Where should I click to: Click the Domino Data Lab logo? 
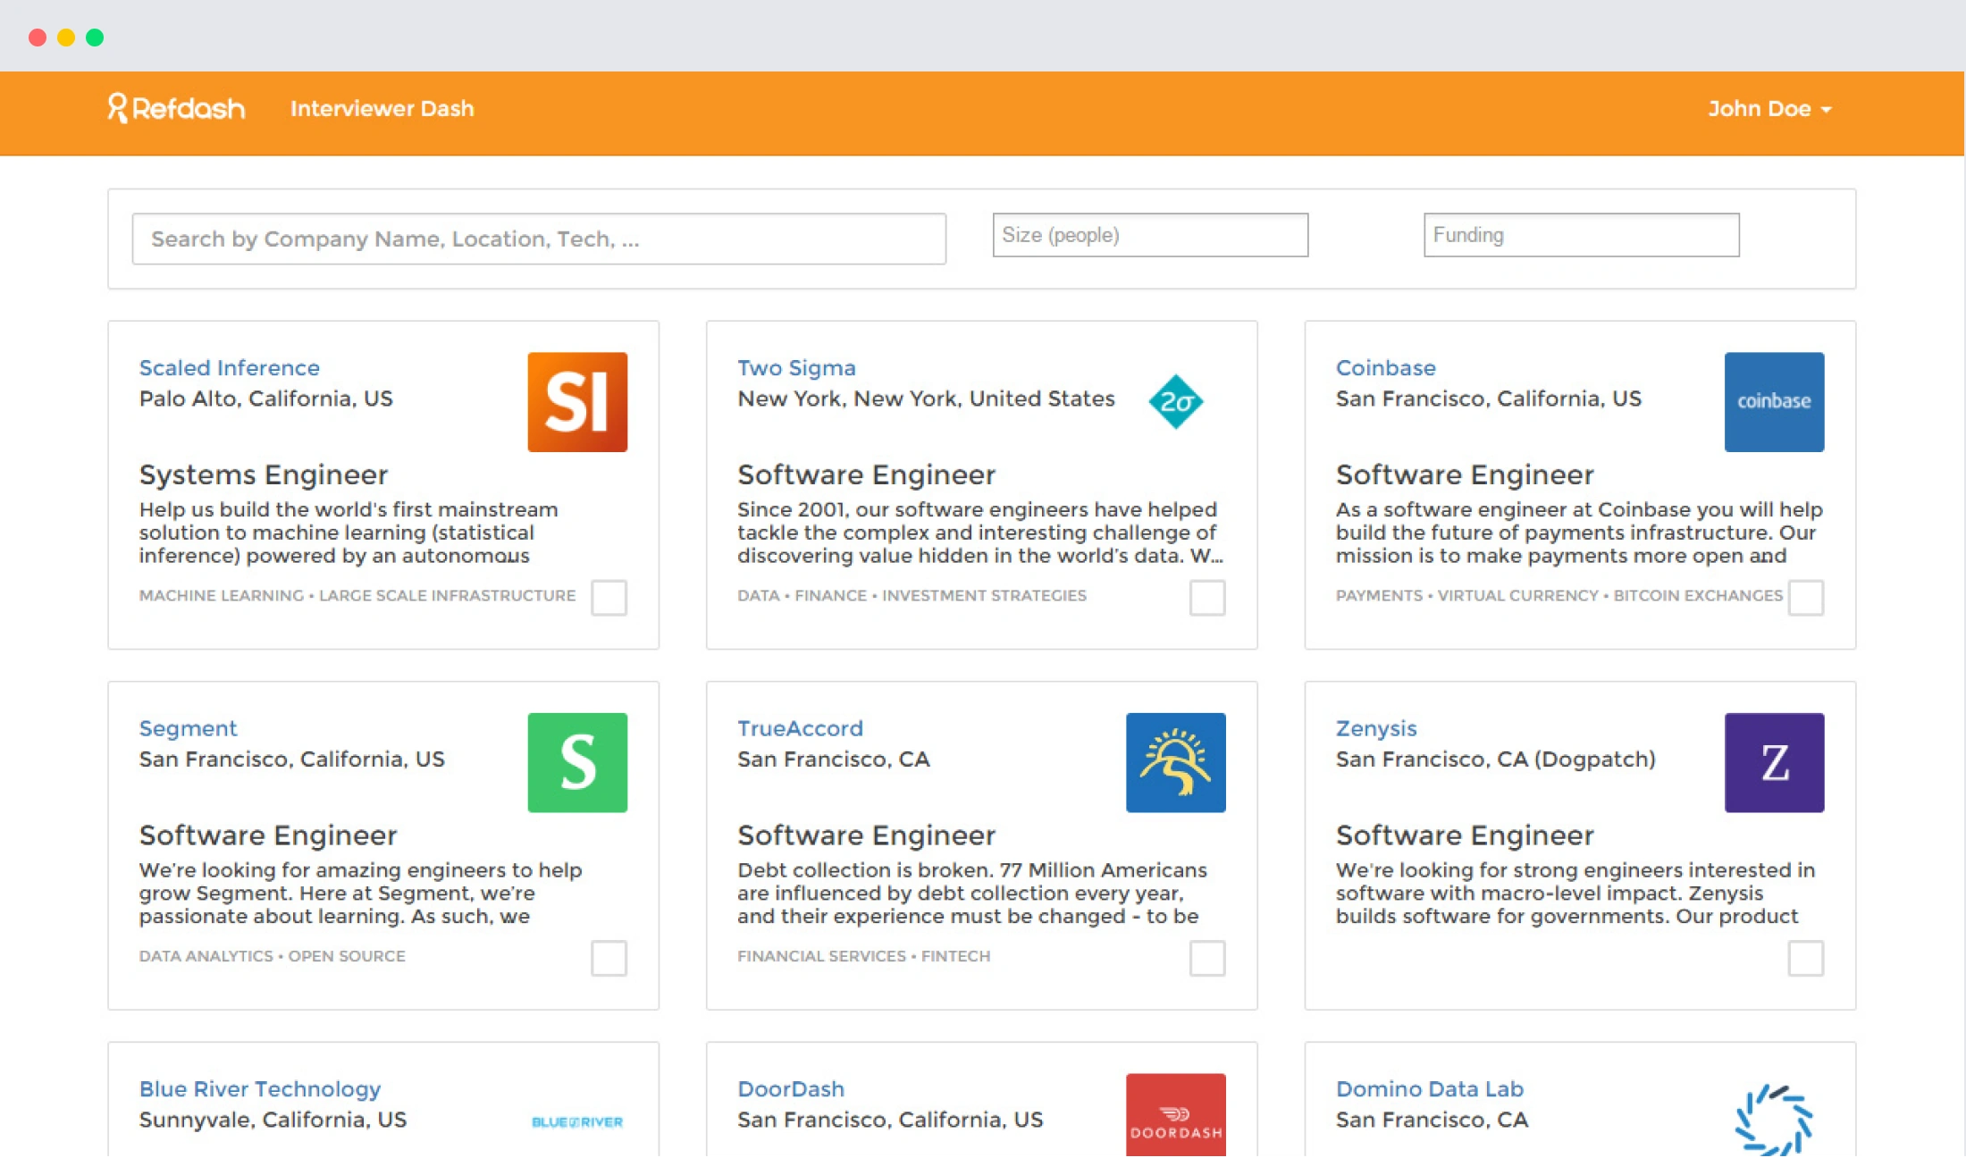(1774, 1120)
